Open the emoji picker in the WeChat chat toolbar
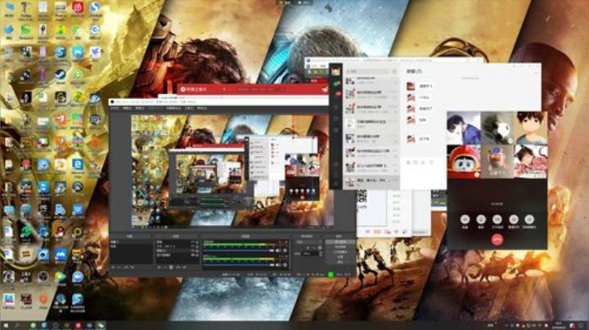Viewport: 589px width, 330px height. click(x=408, y=163)
